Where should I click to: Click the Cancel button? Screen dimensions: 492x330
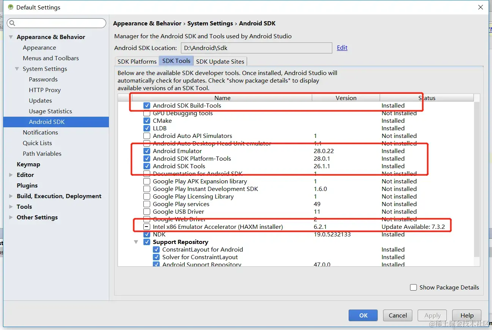pyautogui.click(x=398, y=315)
